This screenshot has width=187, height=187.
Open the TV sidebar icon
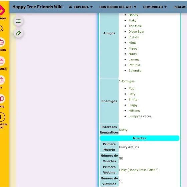(x=2, y=80)
